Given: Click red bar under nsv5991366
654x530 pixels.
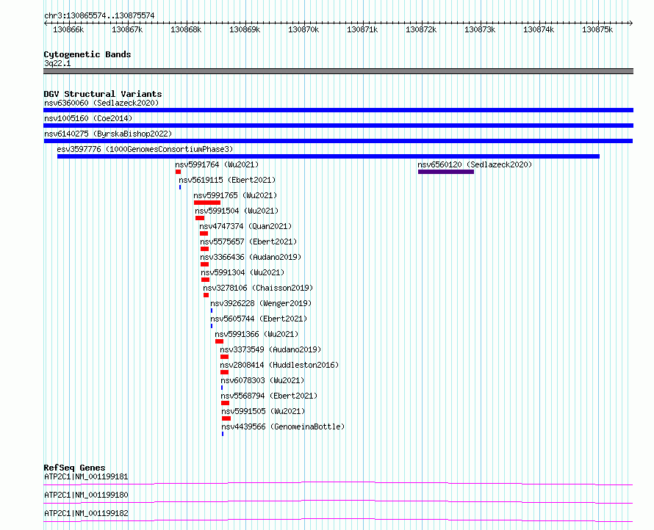Looking at the screenshot, I should point(220,341).
